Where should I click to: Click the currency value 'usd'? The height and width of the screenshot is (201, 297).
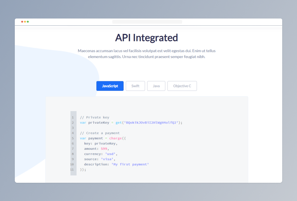[x=110, y=154]
